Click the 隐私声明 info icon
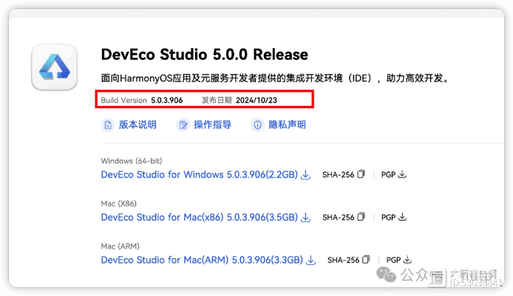The image size is (513, 296). [x=257, y=125]
